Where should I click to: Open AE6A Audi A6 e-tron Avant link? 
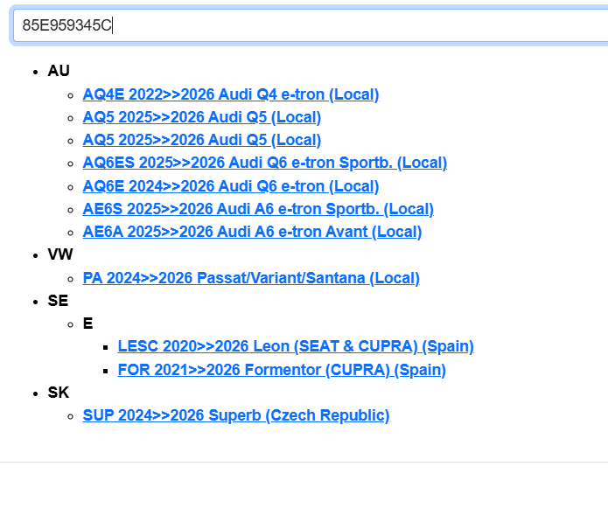252,232
